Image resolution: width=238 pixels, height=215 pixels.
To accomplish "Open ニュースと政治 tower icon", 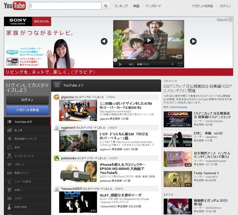I will 9,181.
